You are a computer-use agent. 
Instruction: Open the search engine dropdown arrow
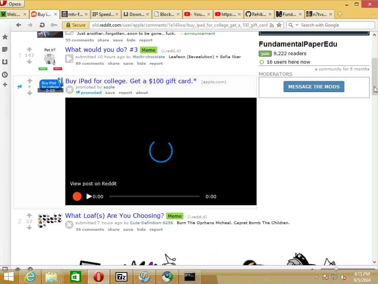click(x=297, y=25)
